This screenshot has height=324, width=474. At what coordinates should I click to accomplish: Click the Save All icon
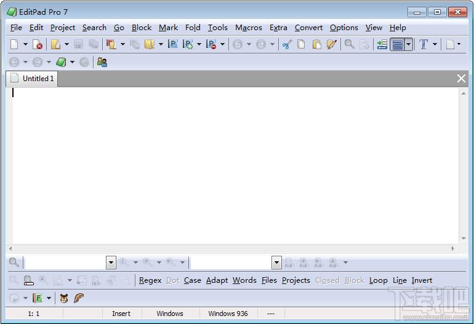[x=94, y=44]
